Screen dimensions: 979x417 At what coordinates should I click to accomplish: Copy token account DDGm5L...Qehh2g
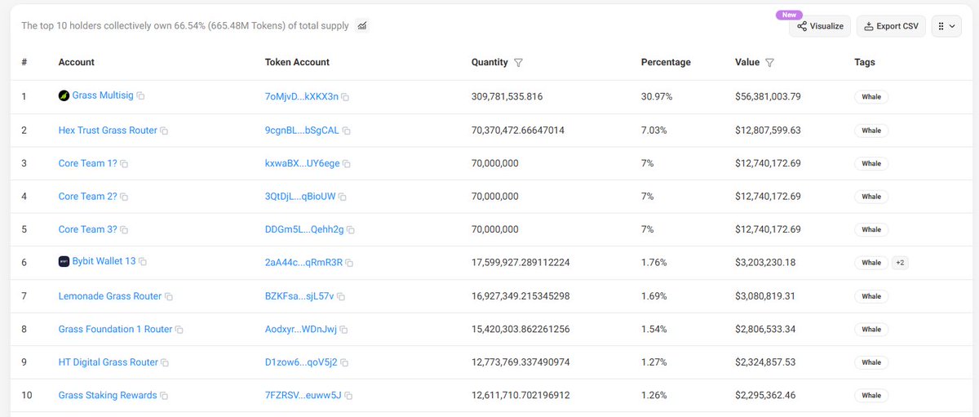click(x=351, y=230)
